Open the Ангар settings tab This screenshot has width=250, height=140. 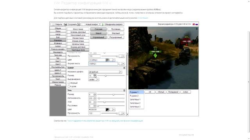(58, 34)
